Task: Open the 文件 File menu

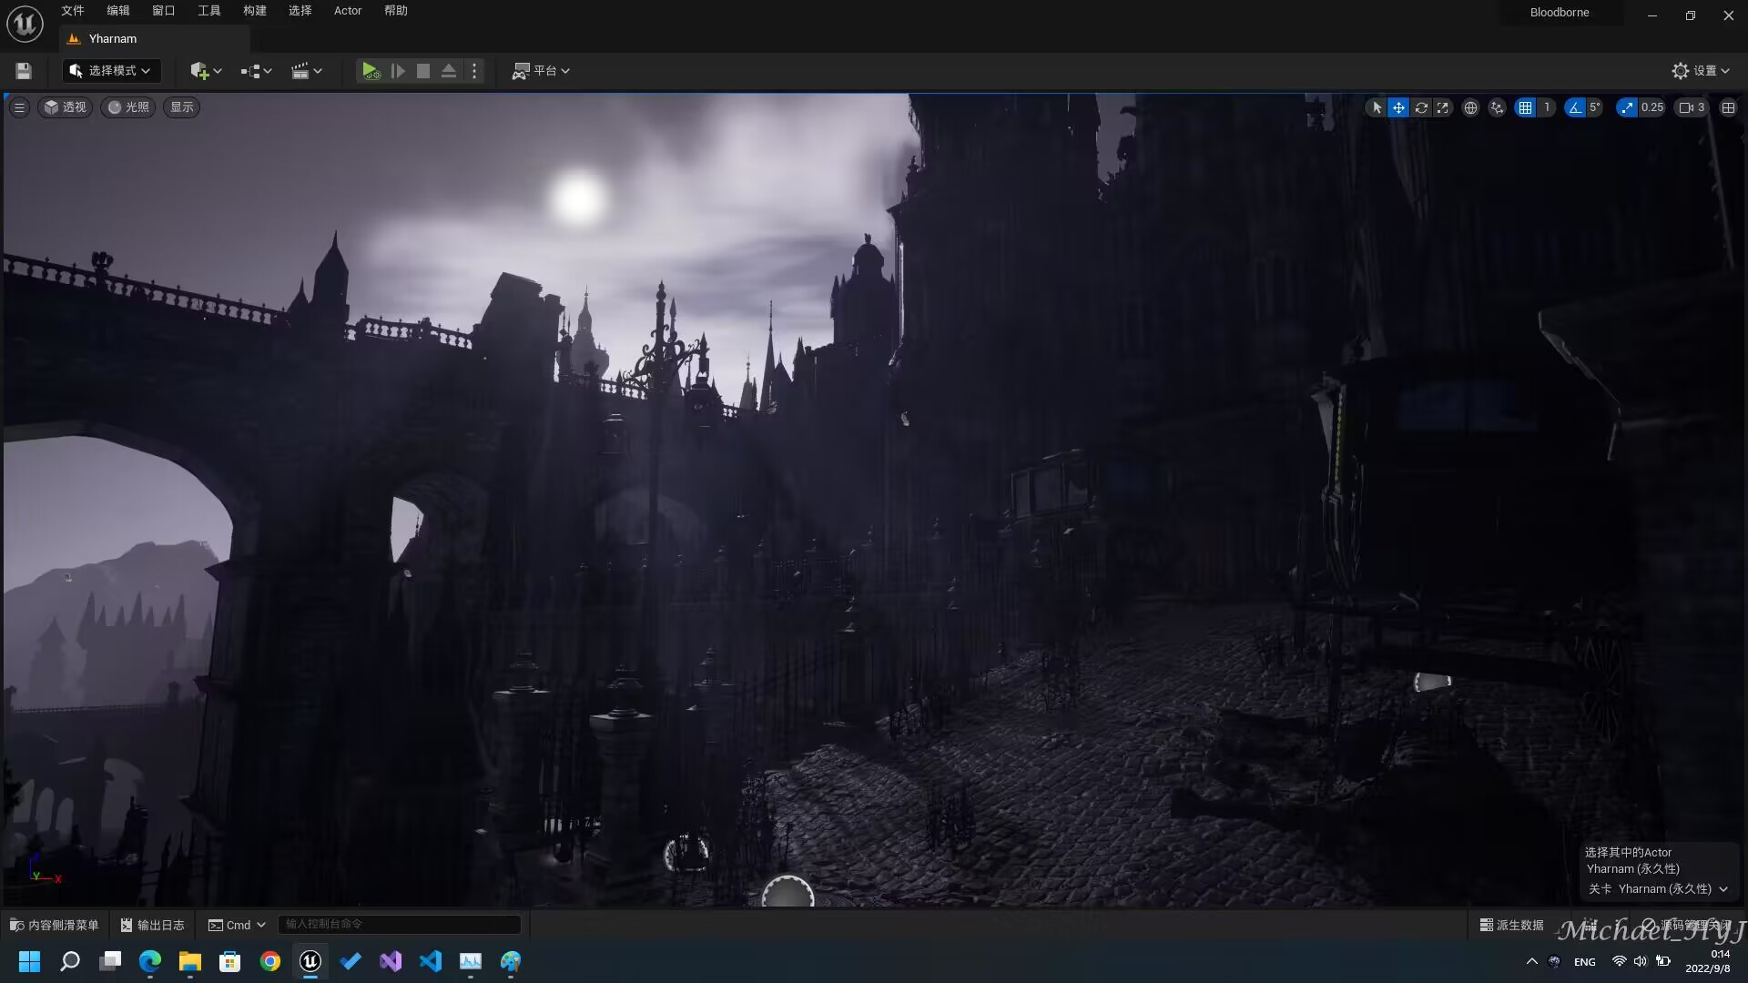Action: 73,11
